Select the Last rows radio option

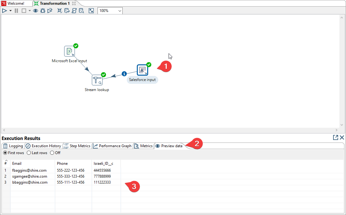[x=28, y=153]
